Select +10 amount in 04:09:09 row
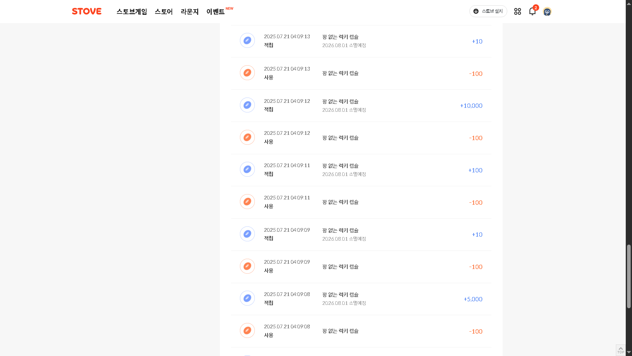The width and height of the screenshot is (632, 356). (477, 235)
